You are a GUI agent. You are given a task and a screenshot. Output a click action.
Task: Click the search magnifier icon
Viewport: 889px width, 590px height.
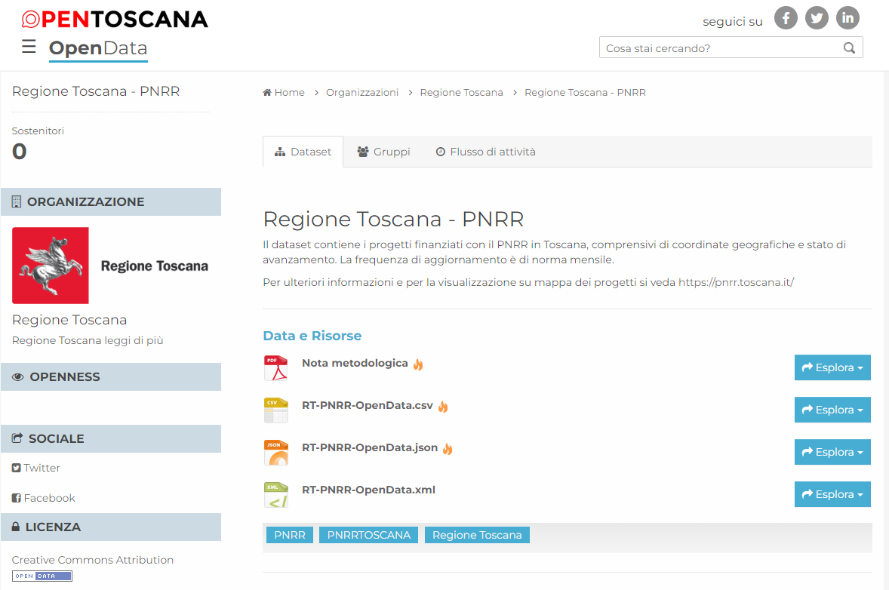[x=849, y=48]
